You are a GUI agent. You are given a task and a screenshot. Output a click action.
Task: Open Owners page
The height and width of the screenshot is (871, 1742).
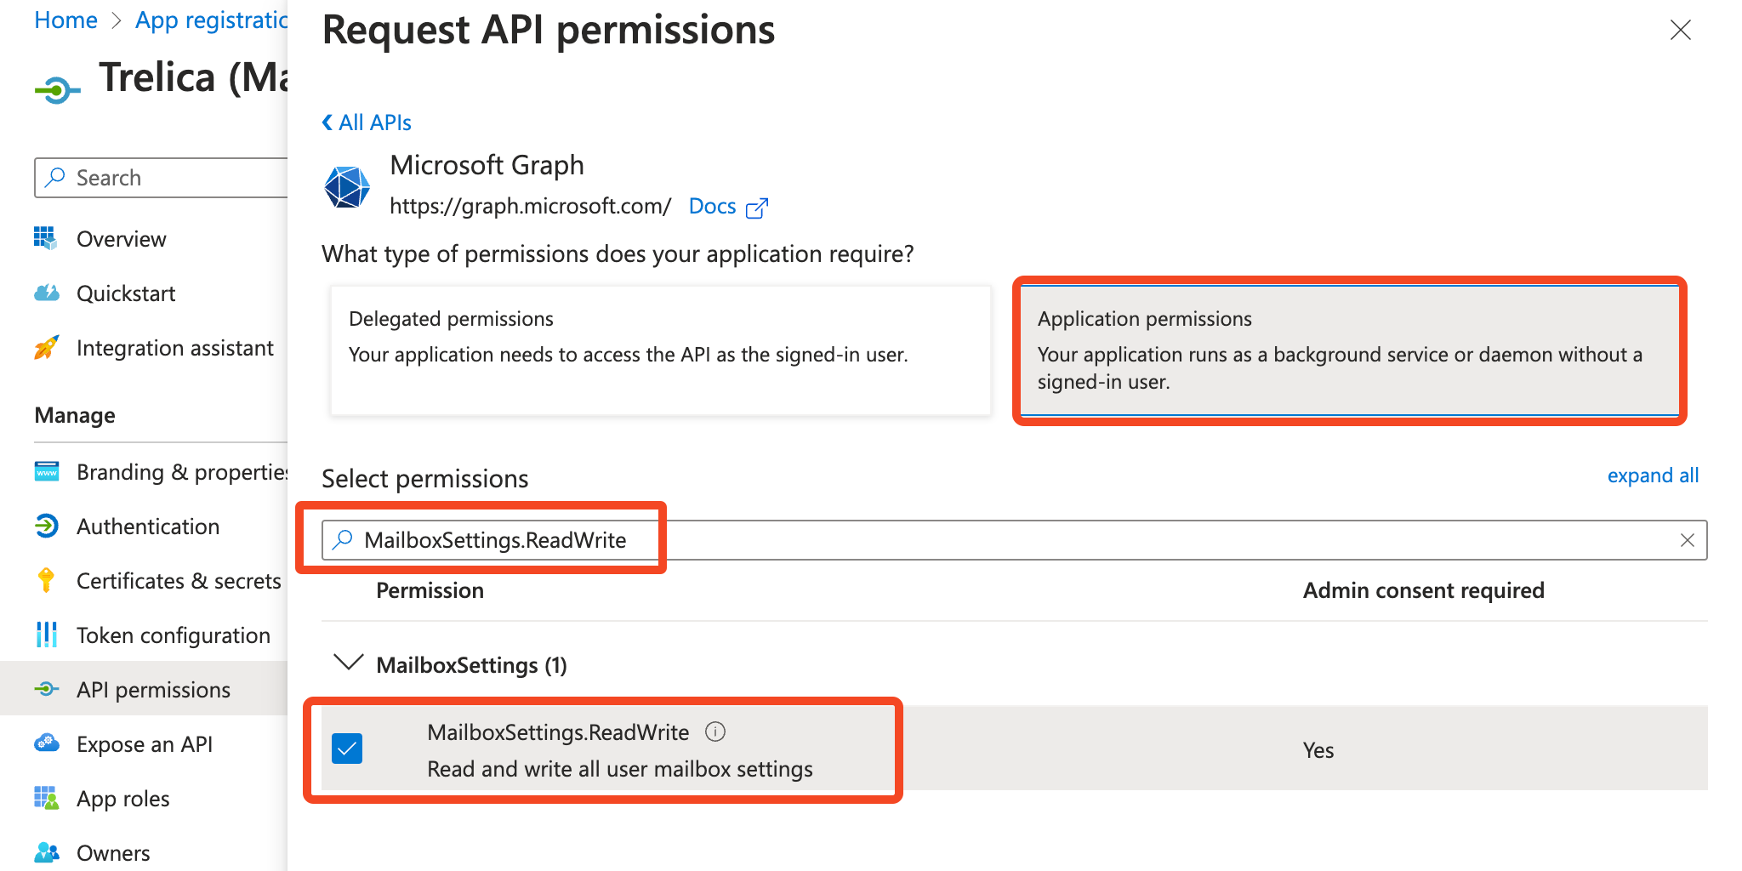113,853
